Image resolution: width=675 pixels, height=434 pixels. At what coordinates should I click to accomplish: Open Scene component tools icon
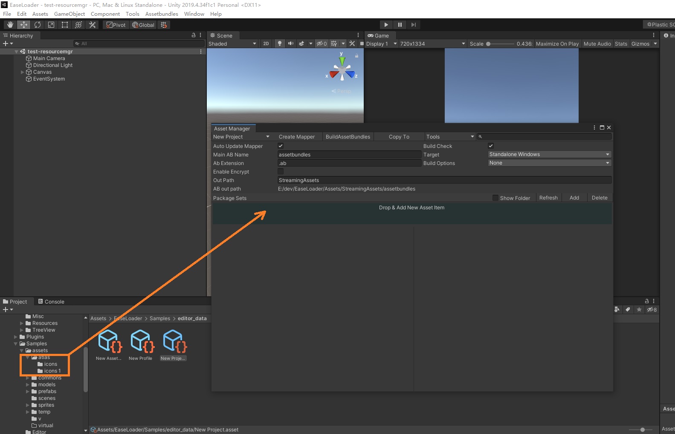tap(352, 43)
